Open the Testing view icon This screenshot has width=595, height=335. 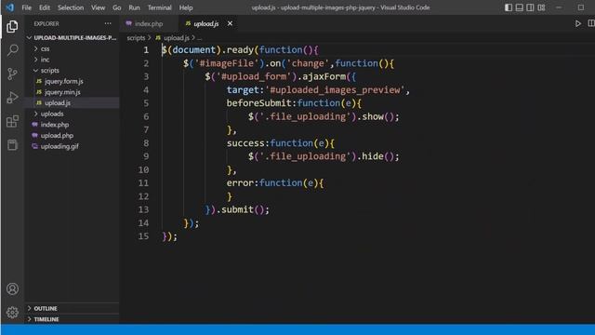click(12, 145)
